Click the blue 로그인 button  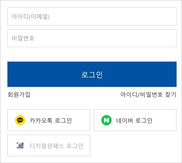coord(92,74)
